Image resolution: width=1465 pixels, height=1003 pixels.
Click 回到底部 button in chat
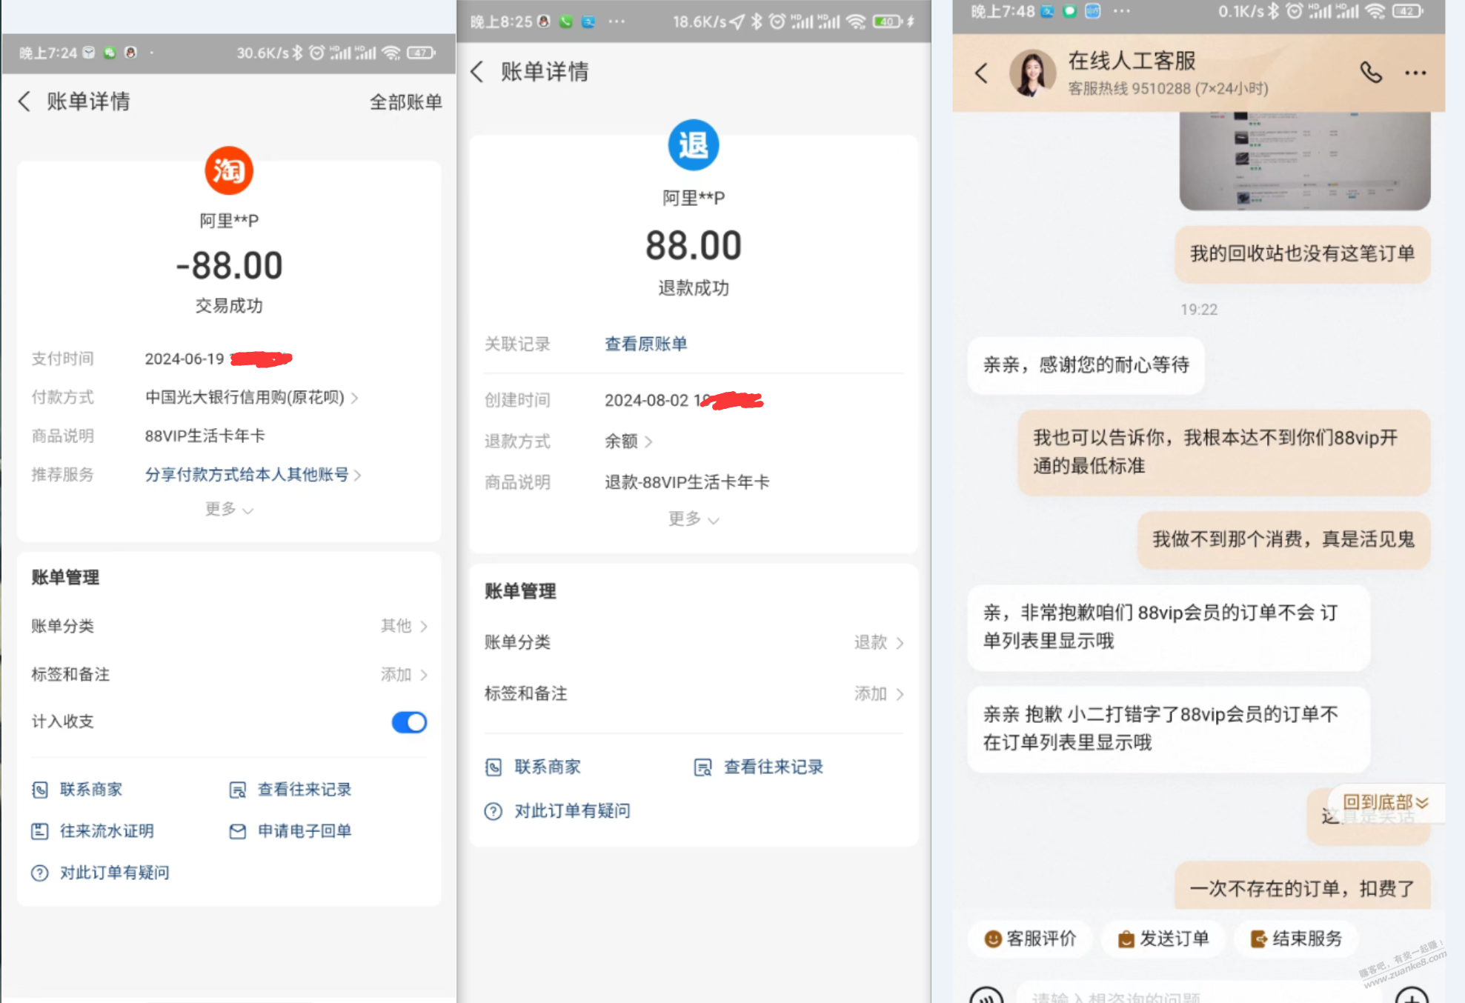click(1385, 802)
